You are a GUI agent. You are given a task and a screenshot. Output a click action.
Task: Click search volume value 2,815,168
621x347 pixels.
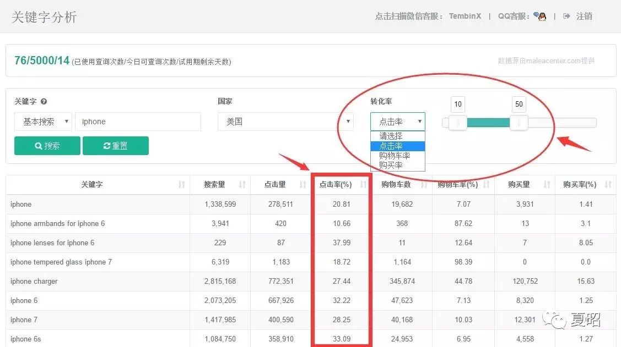220,282
